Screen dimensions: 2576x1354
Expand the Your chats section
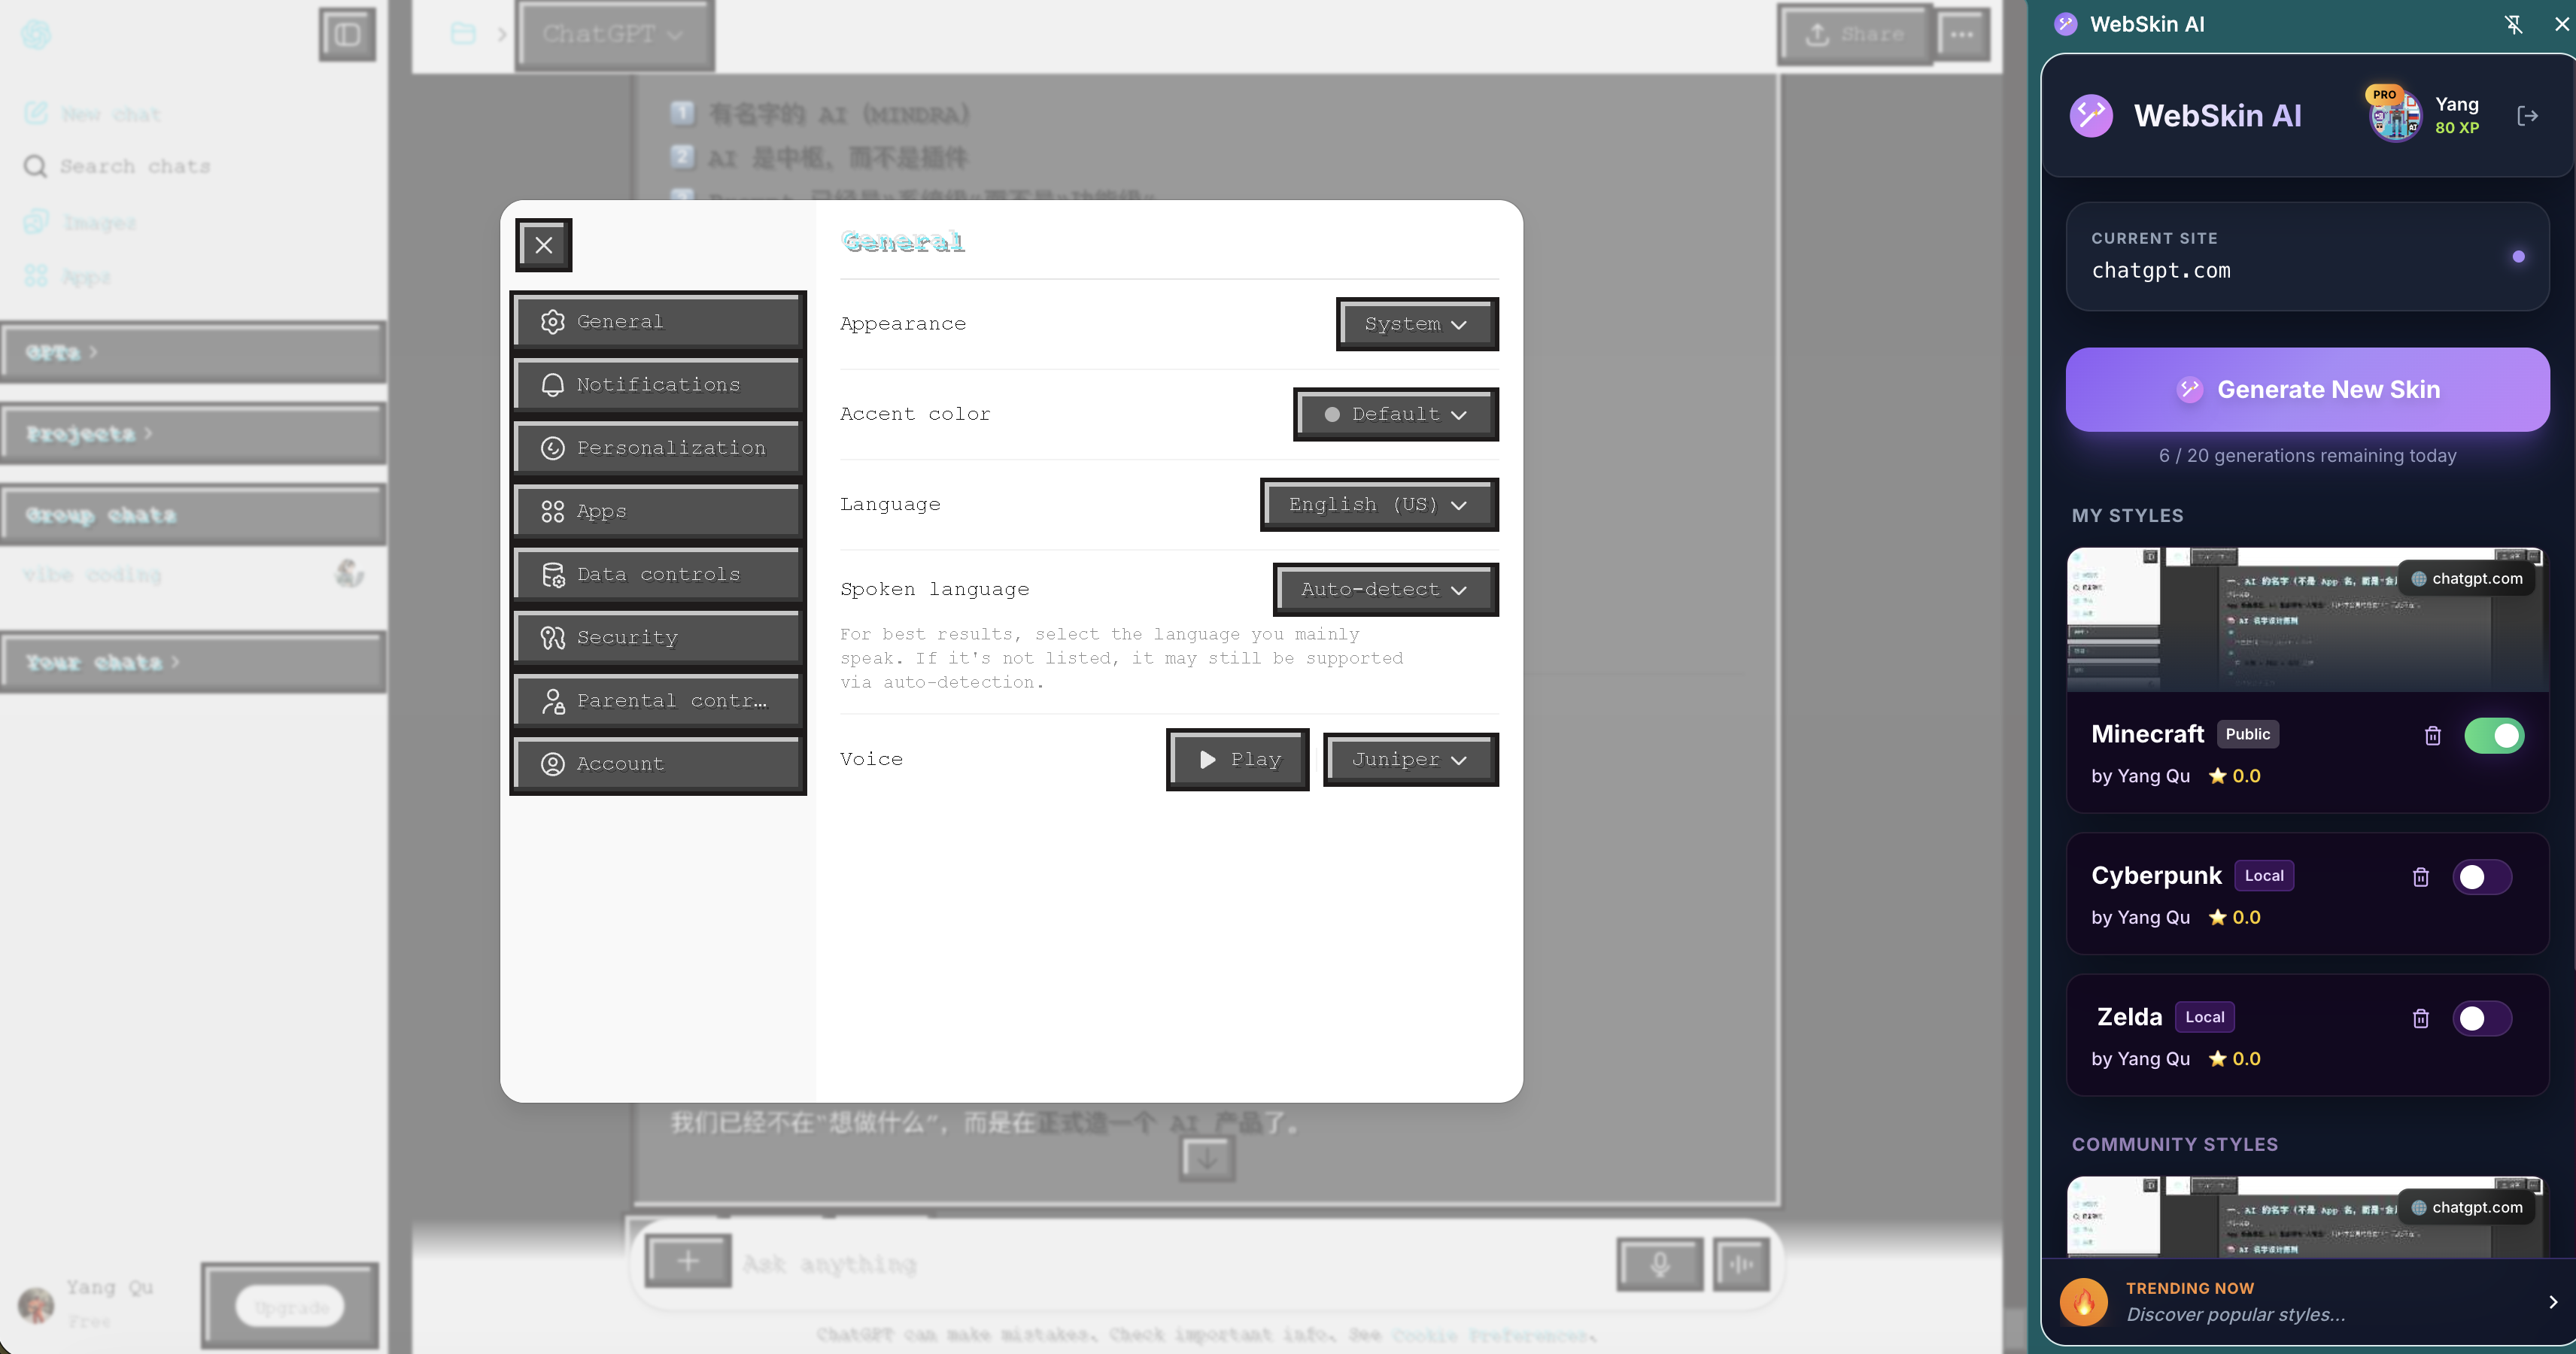click(x=99, y=661)
